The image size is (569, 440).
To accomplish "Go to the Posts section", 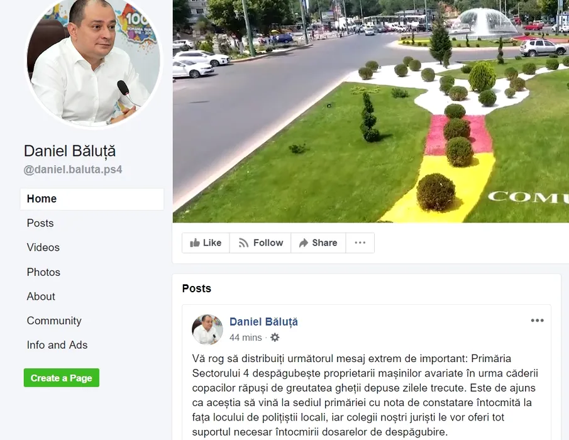I will [x=40, y=223].
